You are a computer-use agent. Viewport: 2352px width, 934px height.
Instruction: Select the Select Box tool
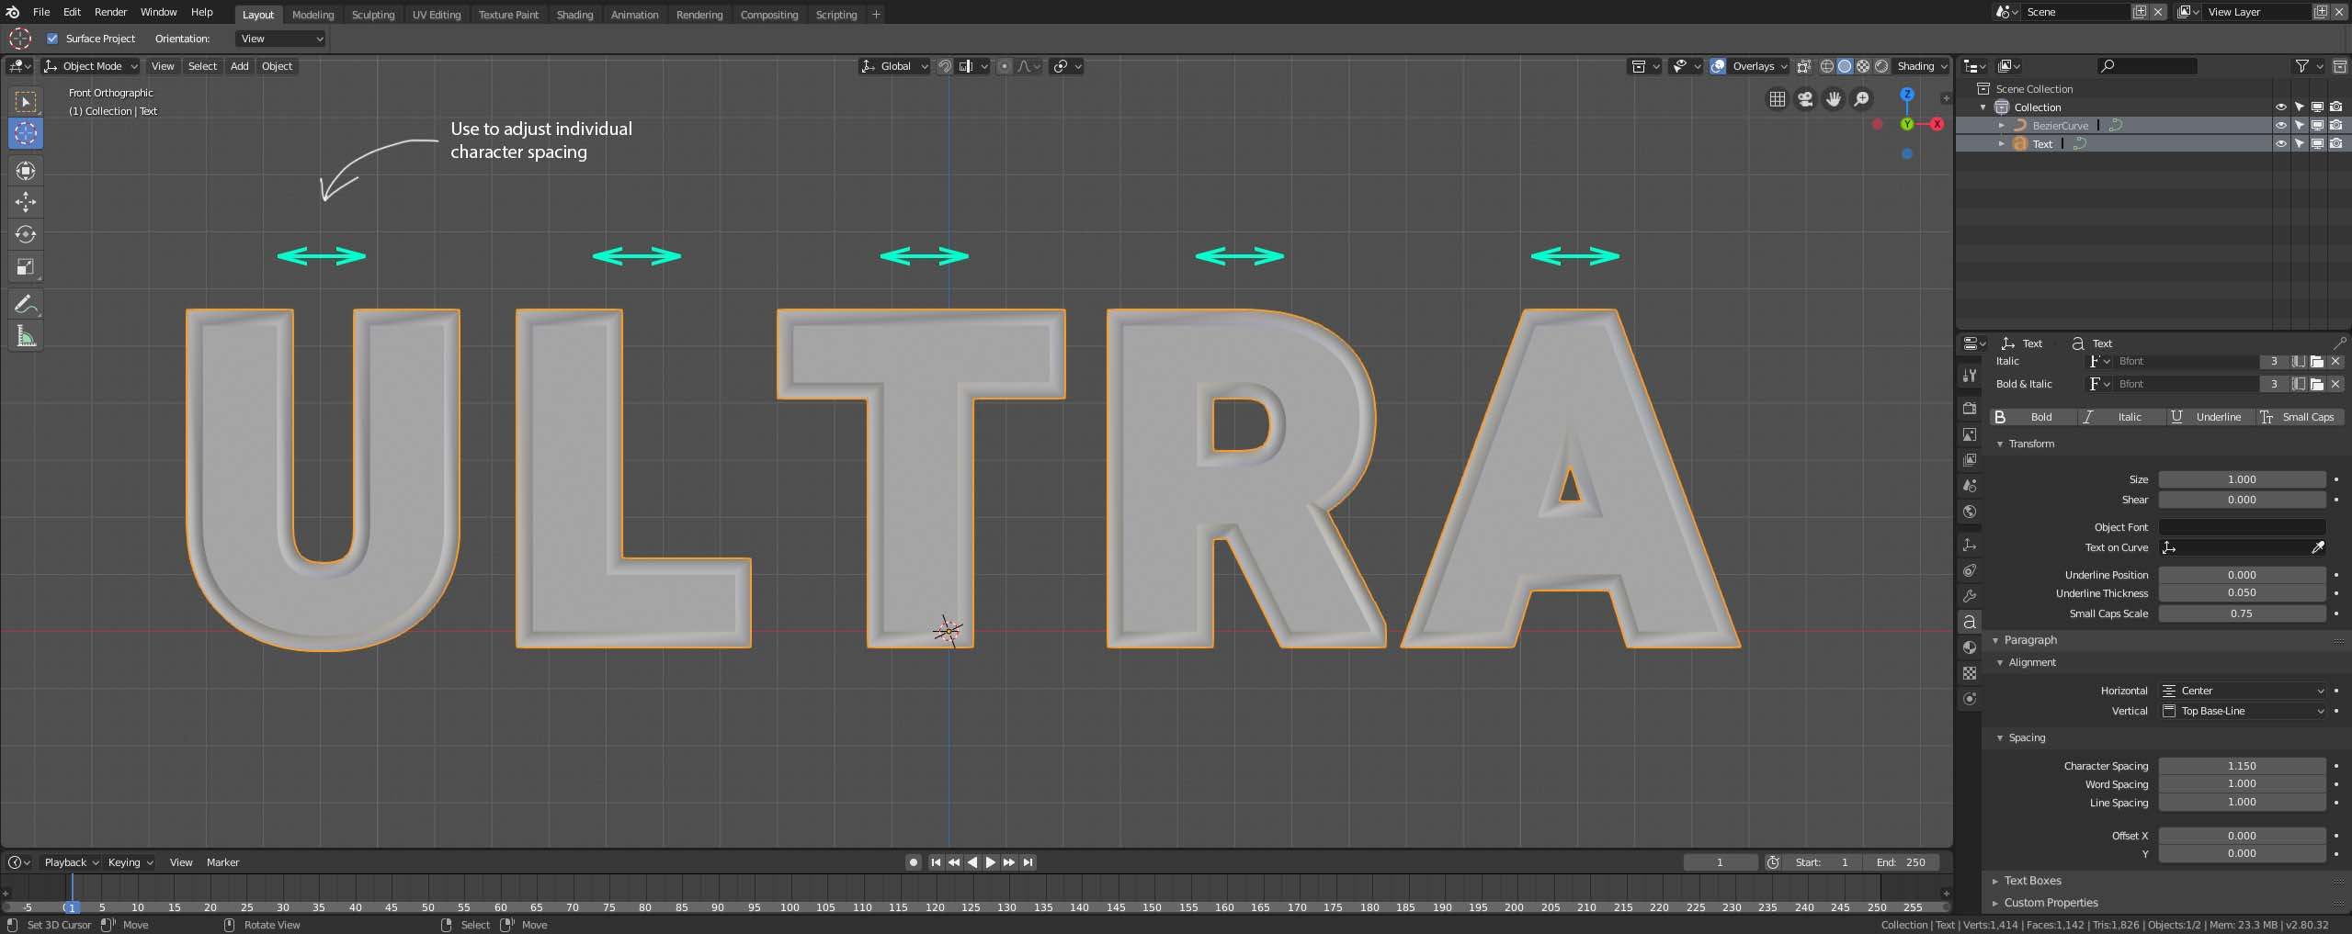pyautogui.click(x=26, y=101)
